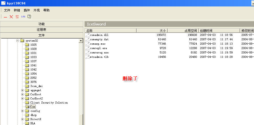Viewport: 254px width, 125px height.
Task: Expand the CatRoot folder node
Action: click(x=22, y=94)
